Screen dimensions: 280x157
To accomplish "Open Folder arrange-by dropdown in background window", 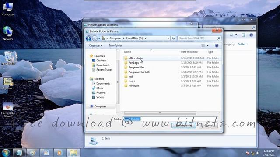I will [x=243, y=44].
